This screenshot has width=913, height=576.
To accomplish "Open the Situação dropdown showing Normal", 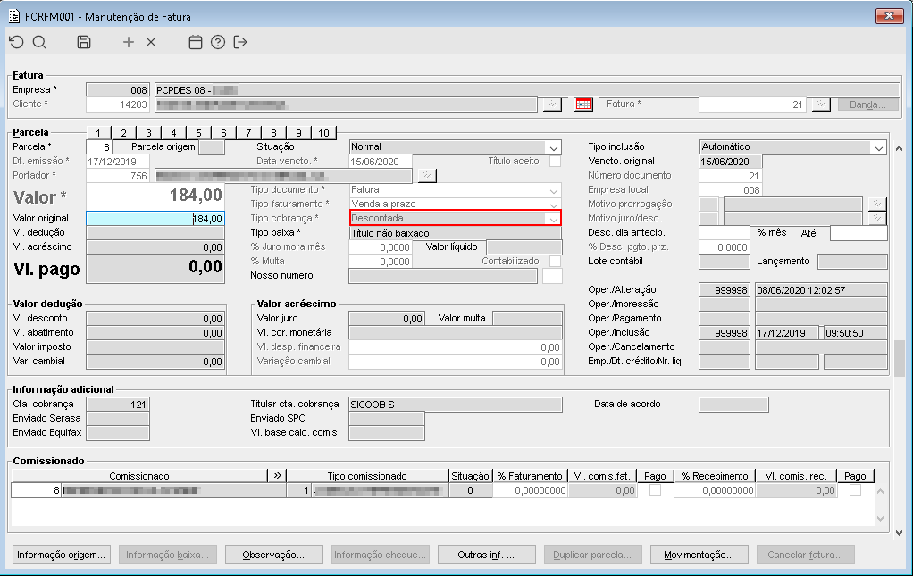I will [553, 147].
